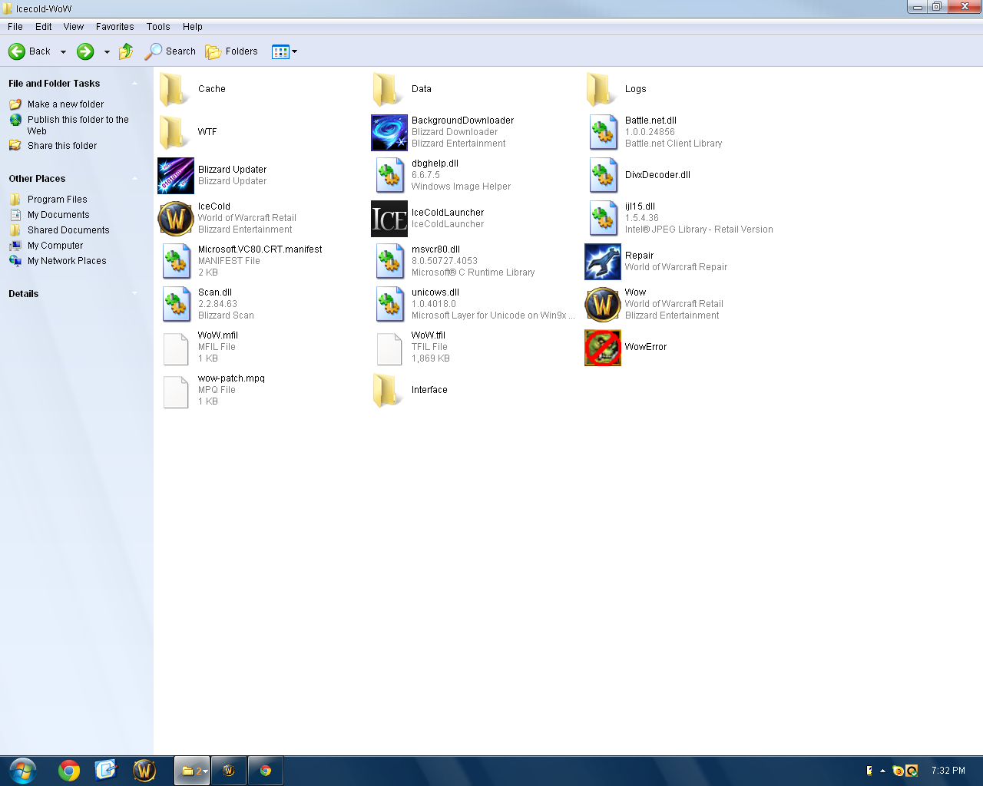Image resolution: width=983 pixels, height=786 pixels.
Task: Select the IceCold World of Warcraft icon
Action: (175, 219)
